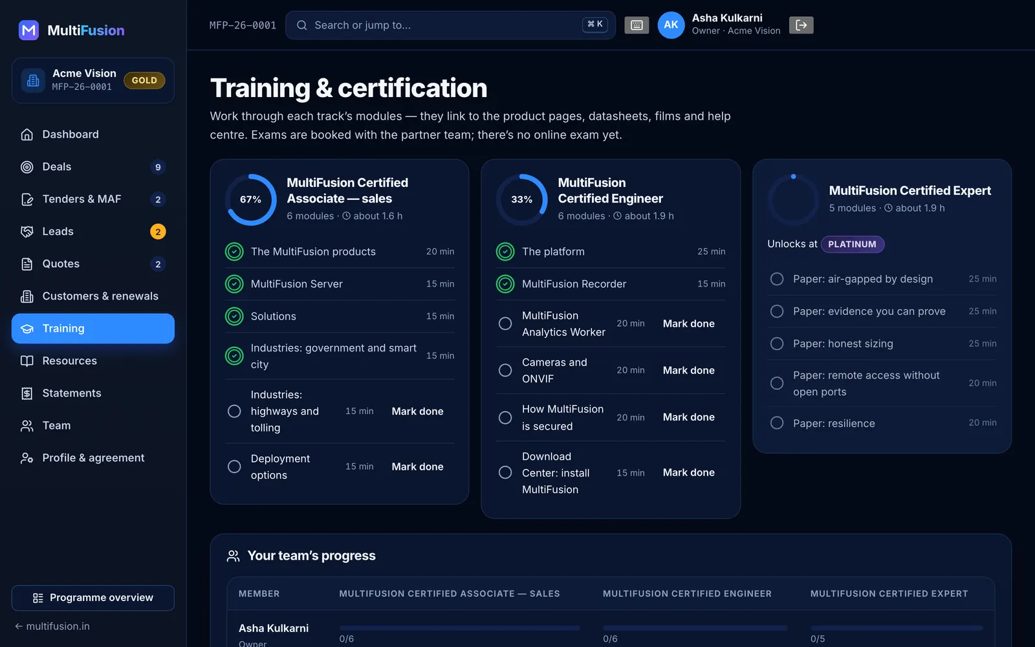Click the Leads badge showing 2

click(x=158, y=232)
